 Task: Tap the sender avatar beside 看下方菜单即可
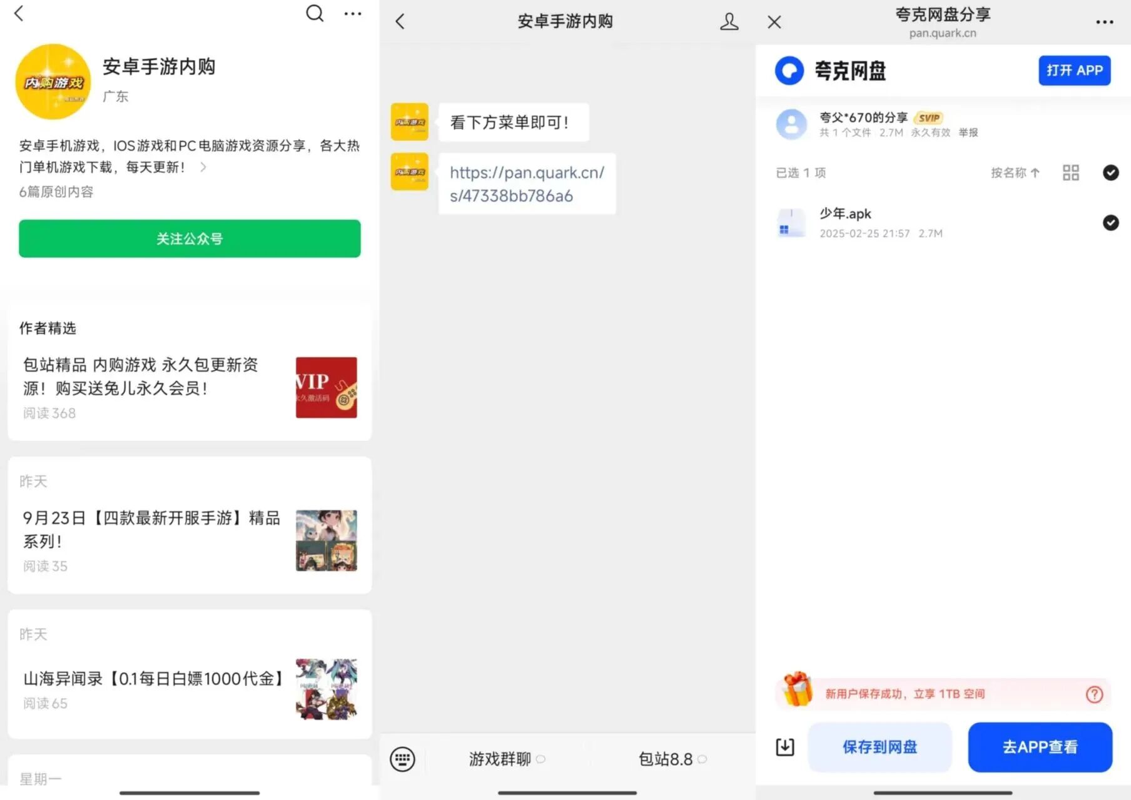(x=410, y=122)
